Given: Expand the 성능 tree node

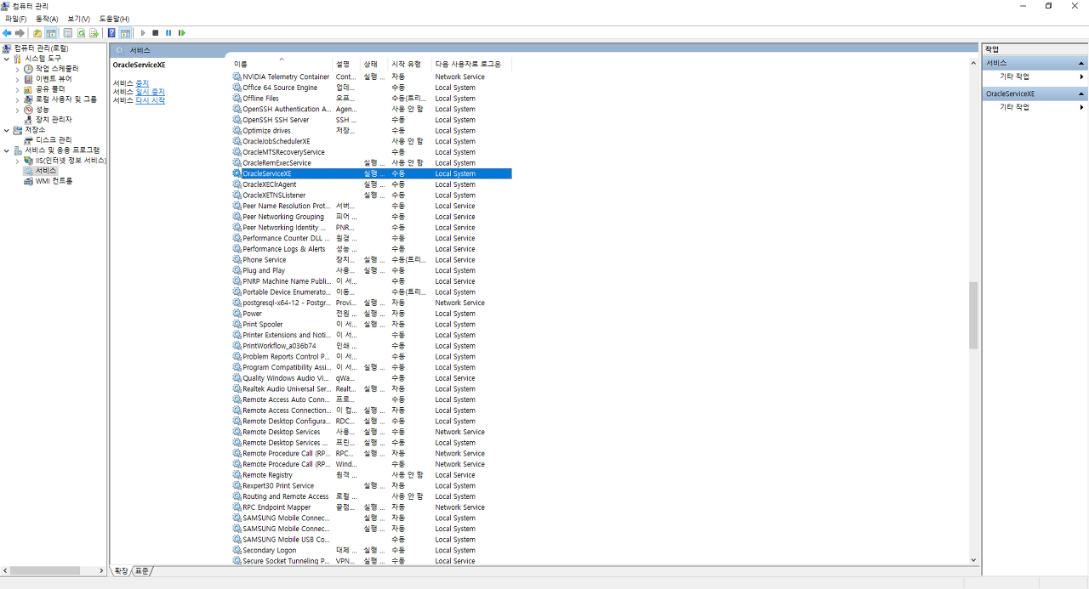Looking at the screenshot, I should tap(17, 110).
